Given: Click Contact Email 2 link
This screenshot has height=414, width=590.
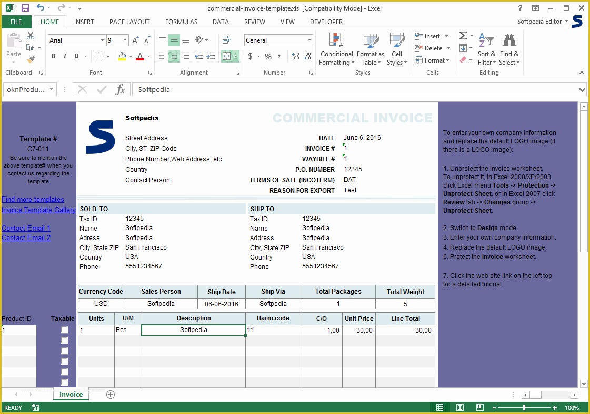Looking at the screenshot, I should point(26,237).
